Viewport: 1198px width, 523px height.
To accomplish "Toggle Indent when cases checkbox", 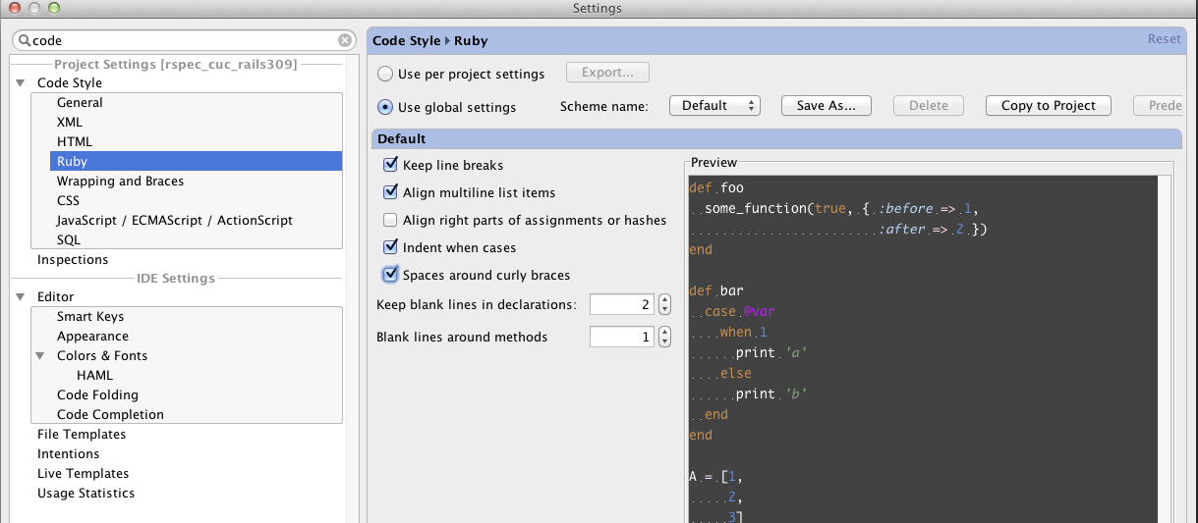I will tap(391, 247).
